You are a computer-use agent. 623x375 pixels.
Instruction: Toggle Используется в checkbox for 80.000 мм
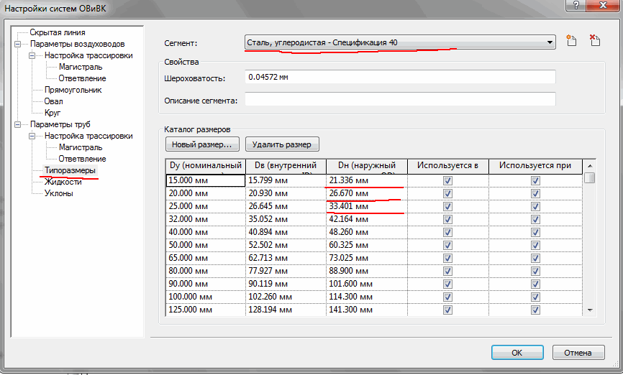[447, 271]
